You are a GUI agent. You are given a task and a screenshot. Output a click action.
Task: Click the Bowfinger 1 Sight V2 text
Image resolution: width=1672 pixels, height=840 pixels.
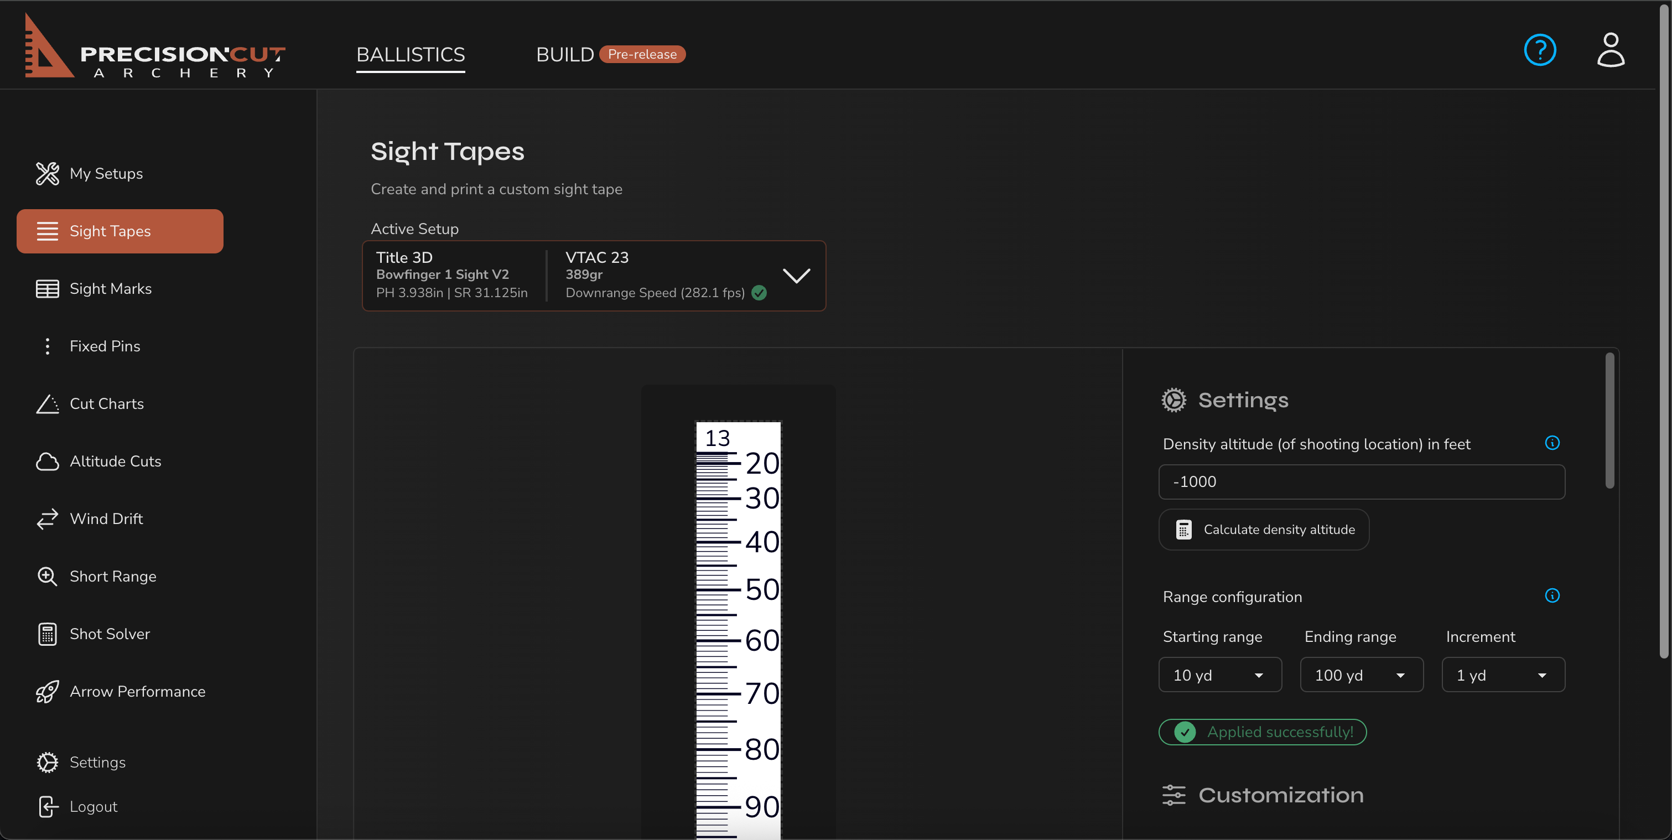click(x=443, y=274)
